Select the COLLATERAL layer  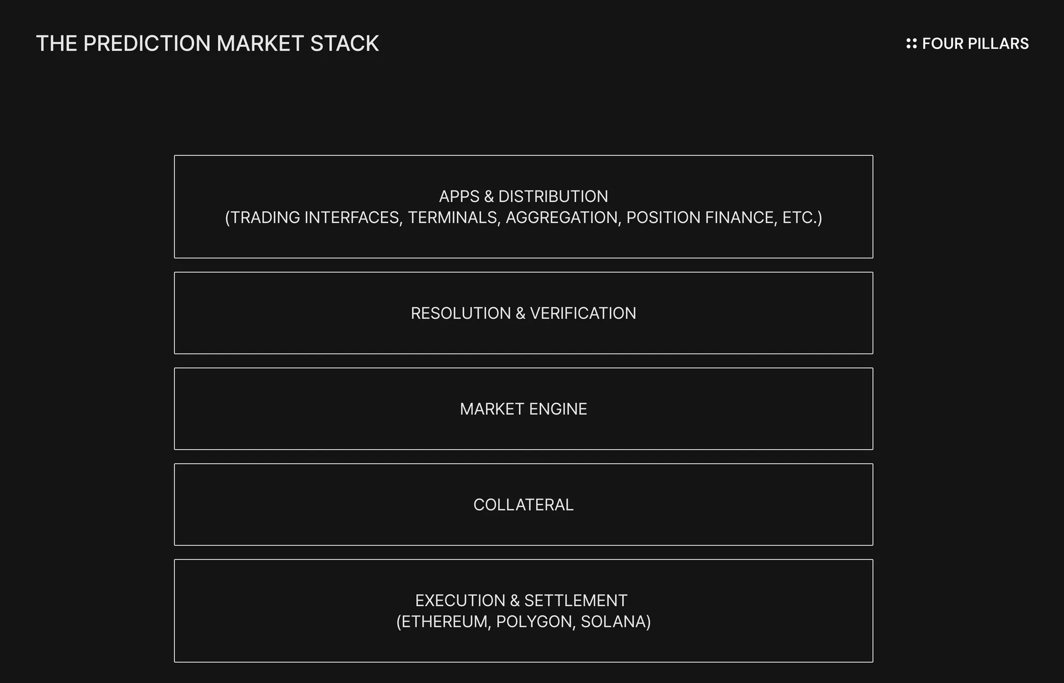click(x=523, y=504)
